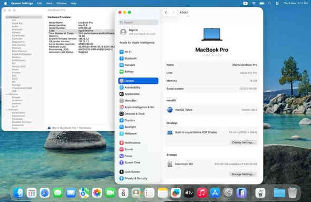This screenshot has height=202, width=311.
Task: Focus the System Settings search field
Action: 139,23
